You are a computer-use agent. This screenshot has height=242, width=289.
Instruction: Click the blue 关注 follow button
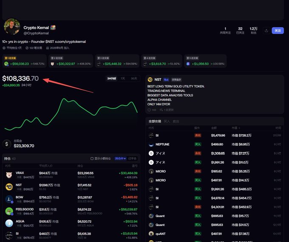pyautogui.click(x=278, y=31)
